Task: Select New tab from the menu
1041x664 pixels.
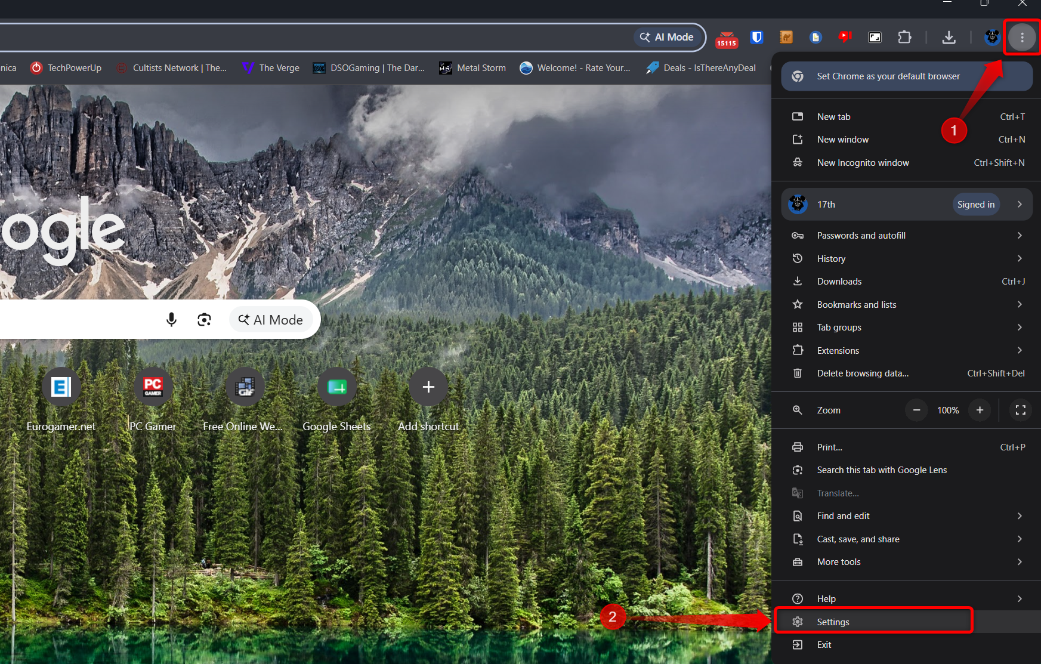Action: (906, 116)
